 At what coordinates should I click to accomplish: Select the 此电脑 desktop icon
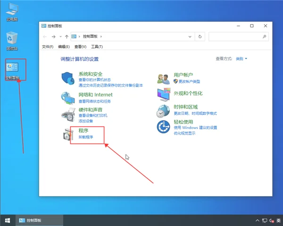coord(12,12)
